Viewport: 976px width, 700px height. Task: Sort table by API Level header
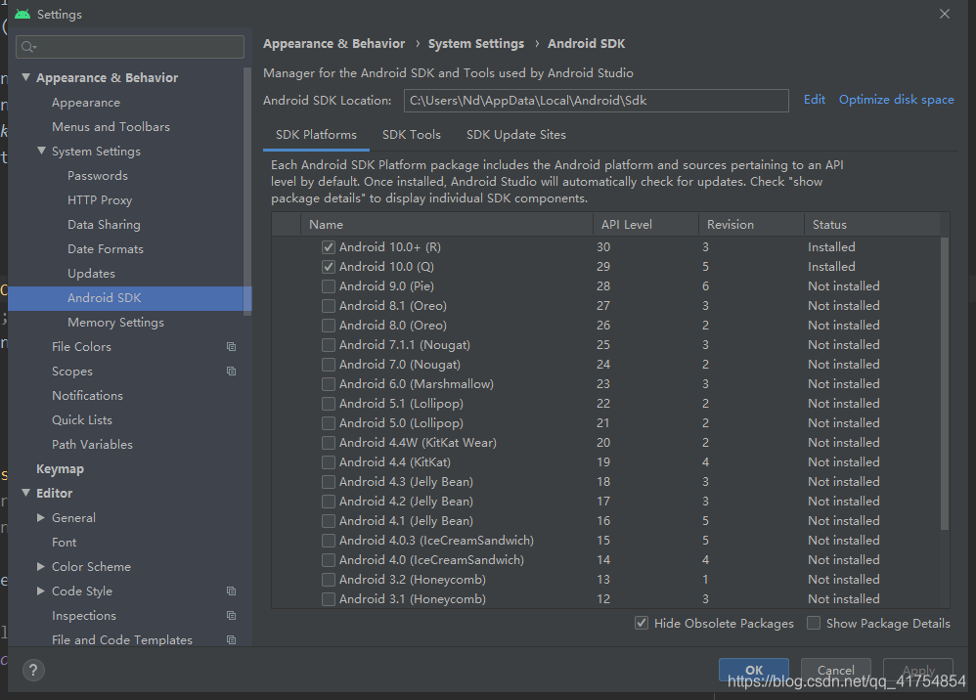tap(645, 225)
